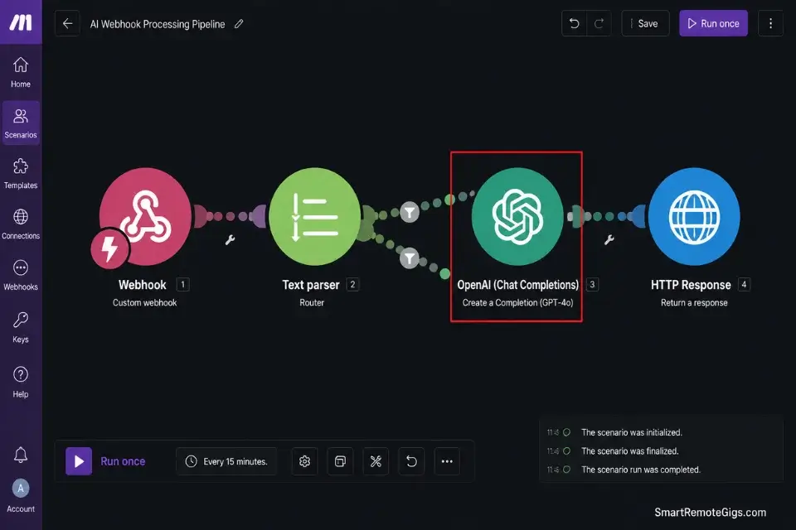Click log entry scenario run was completed
Image resolution: width=796 pixels, height=530 pixels.
click(x=641, y=470)
